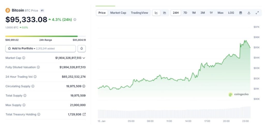Download chart data icon
The image size is (265, 127).
249,13
